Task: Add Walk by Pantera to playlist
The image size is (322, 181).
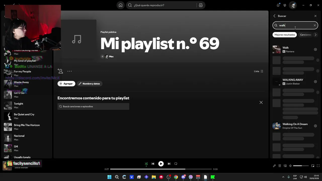Action: [315, 50]
